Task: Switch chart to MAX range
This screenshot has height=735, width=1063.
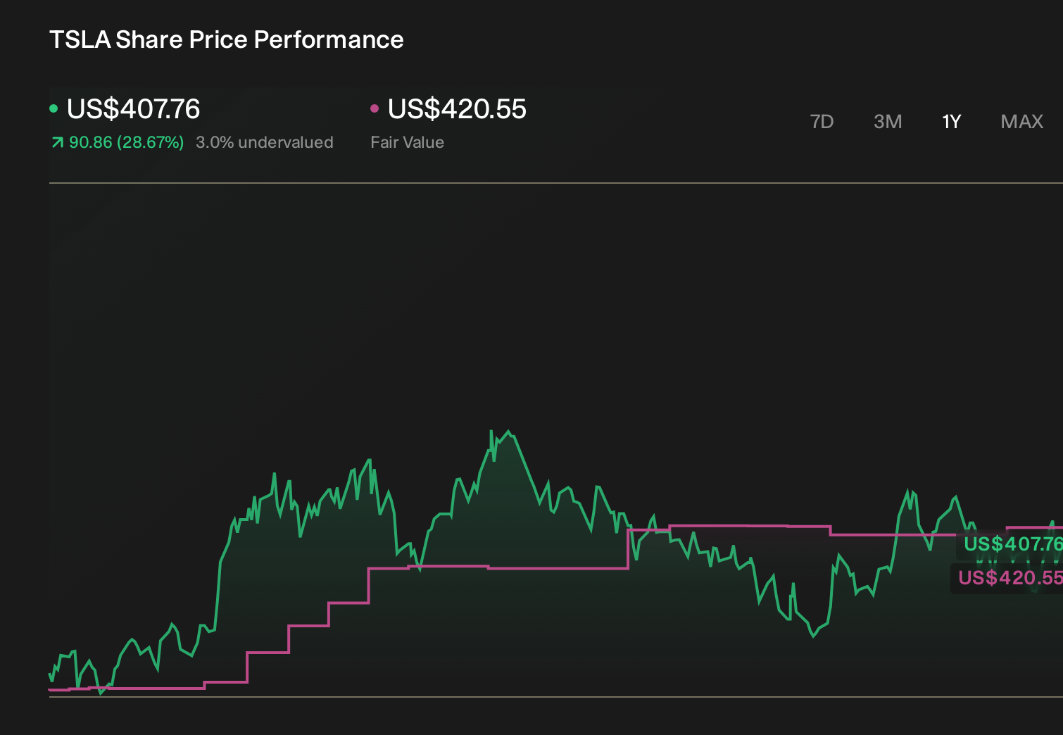Action: pos(1021,122)
